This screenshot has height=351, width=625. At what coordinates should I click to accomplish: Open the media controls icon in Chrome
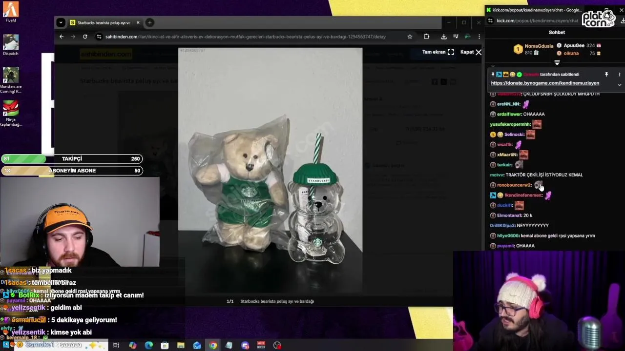pyautogui.click(x=456, y=37)
